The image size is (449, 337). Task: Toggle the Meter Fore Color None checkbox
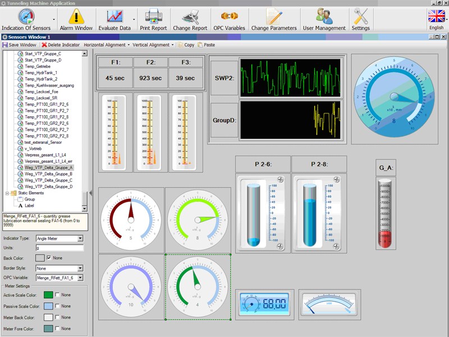click(x=57, y=329)
